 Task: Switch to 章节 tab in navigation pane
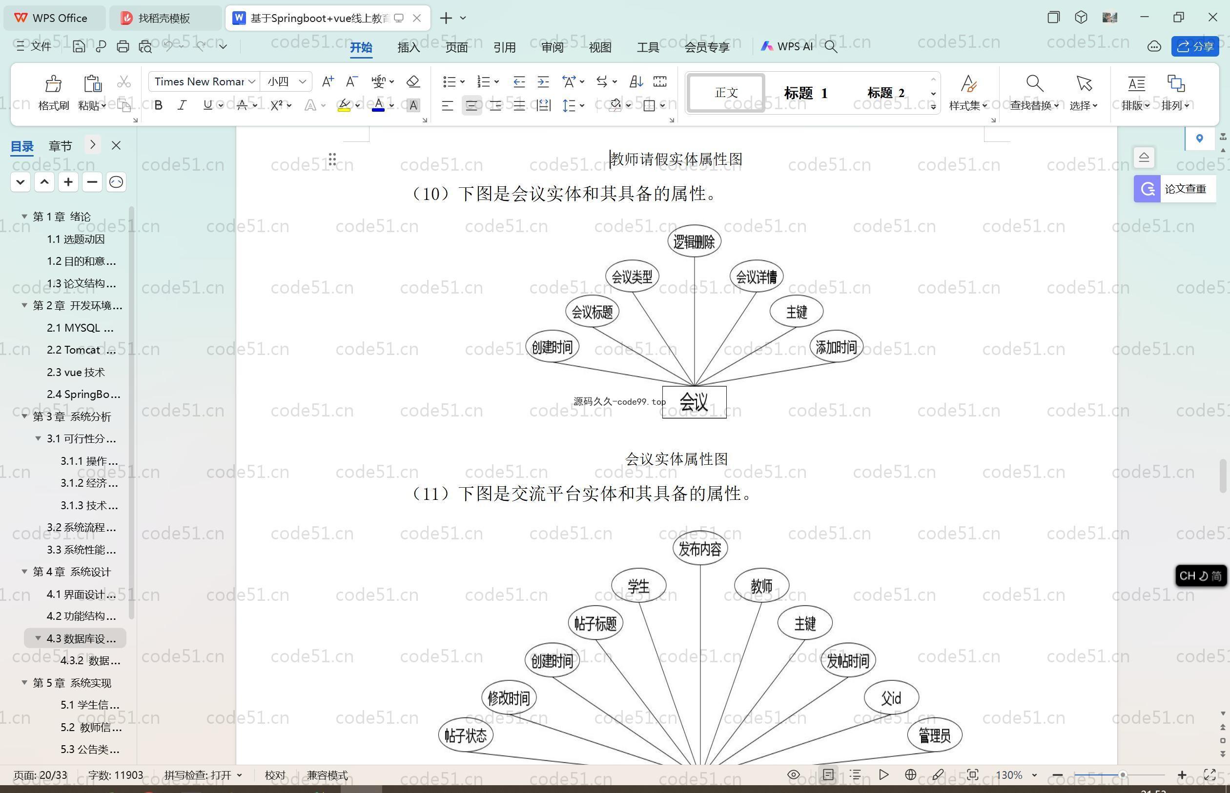(61, 146)
